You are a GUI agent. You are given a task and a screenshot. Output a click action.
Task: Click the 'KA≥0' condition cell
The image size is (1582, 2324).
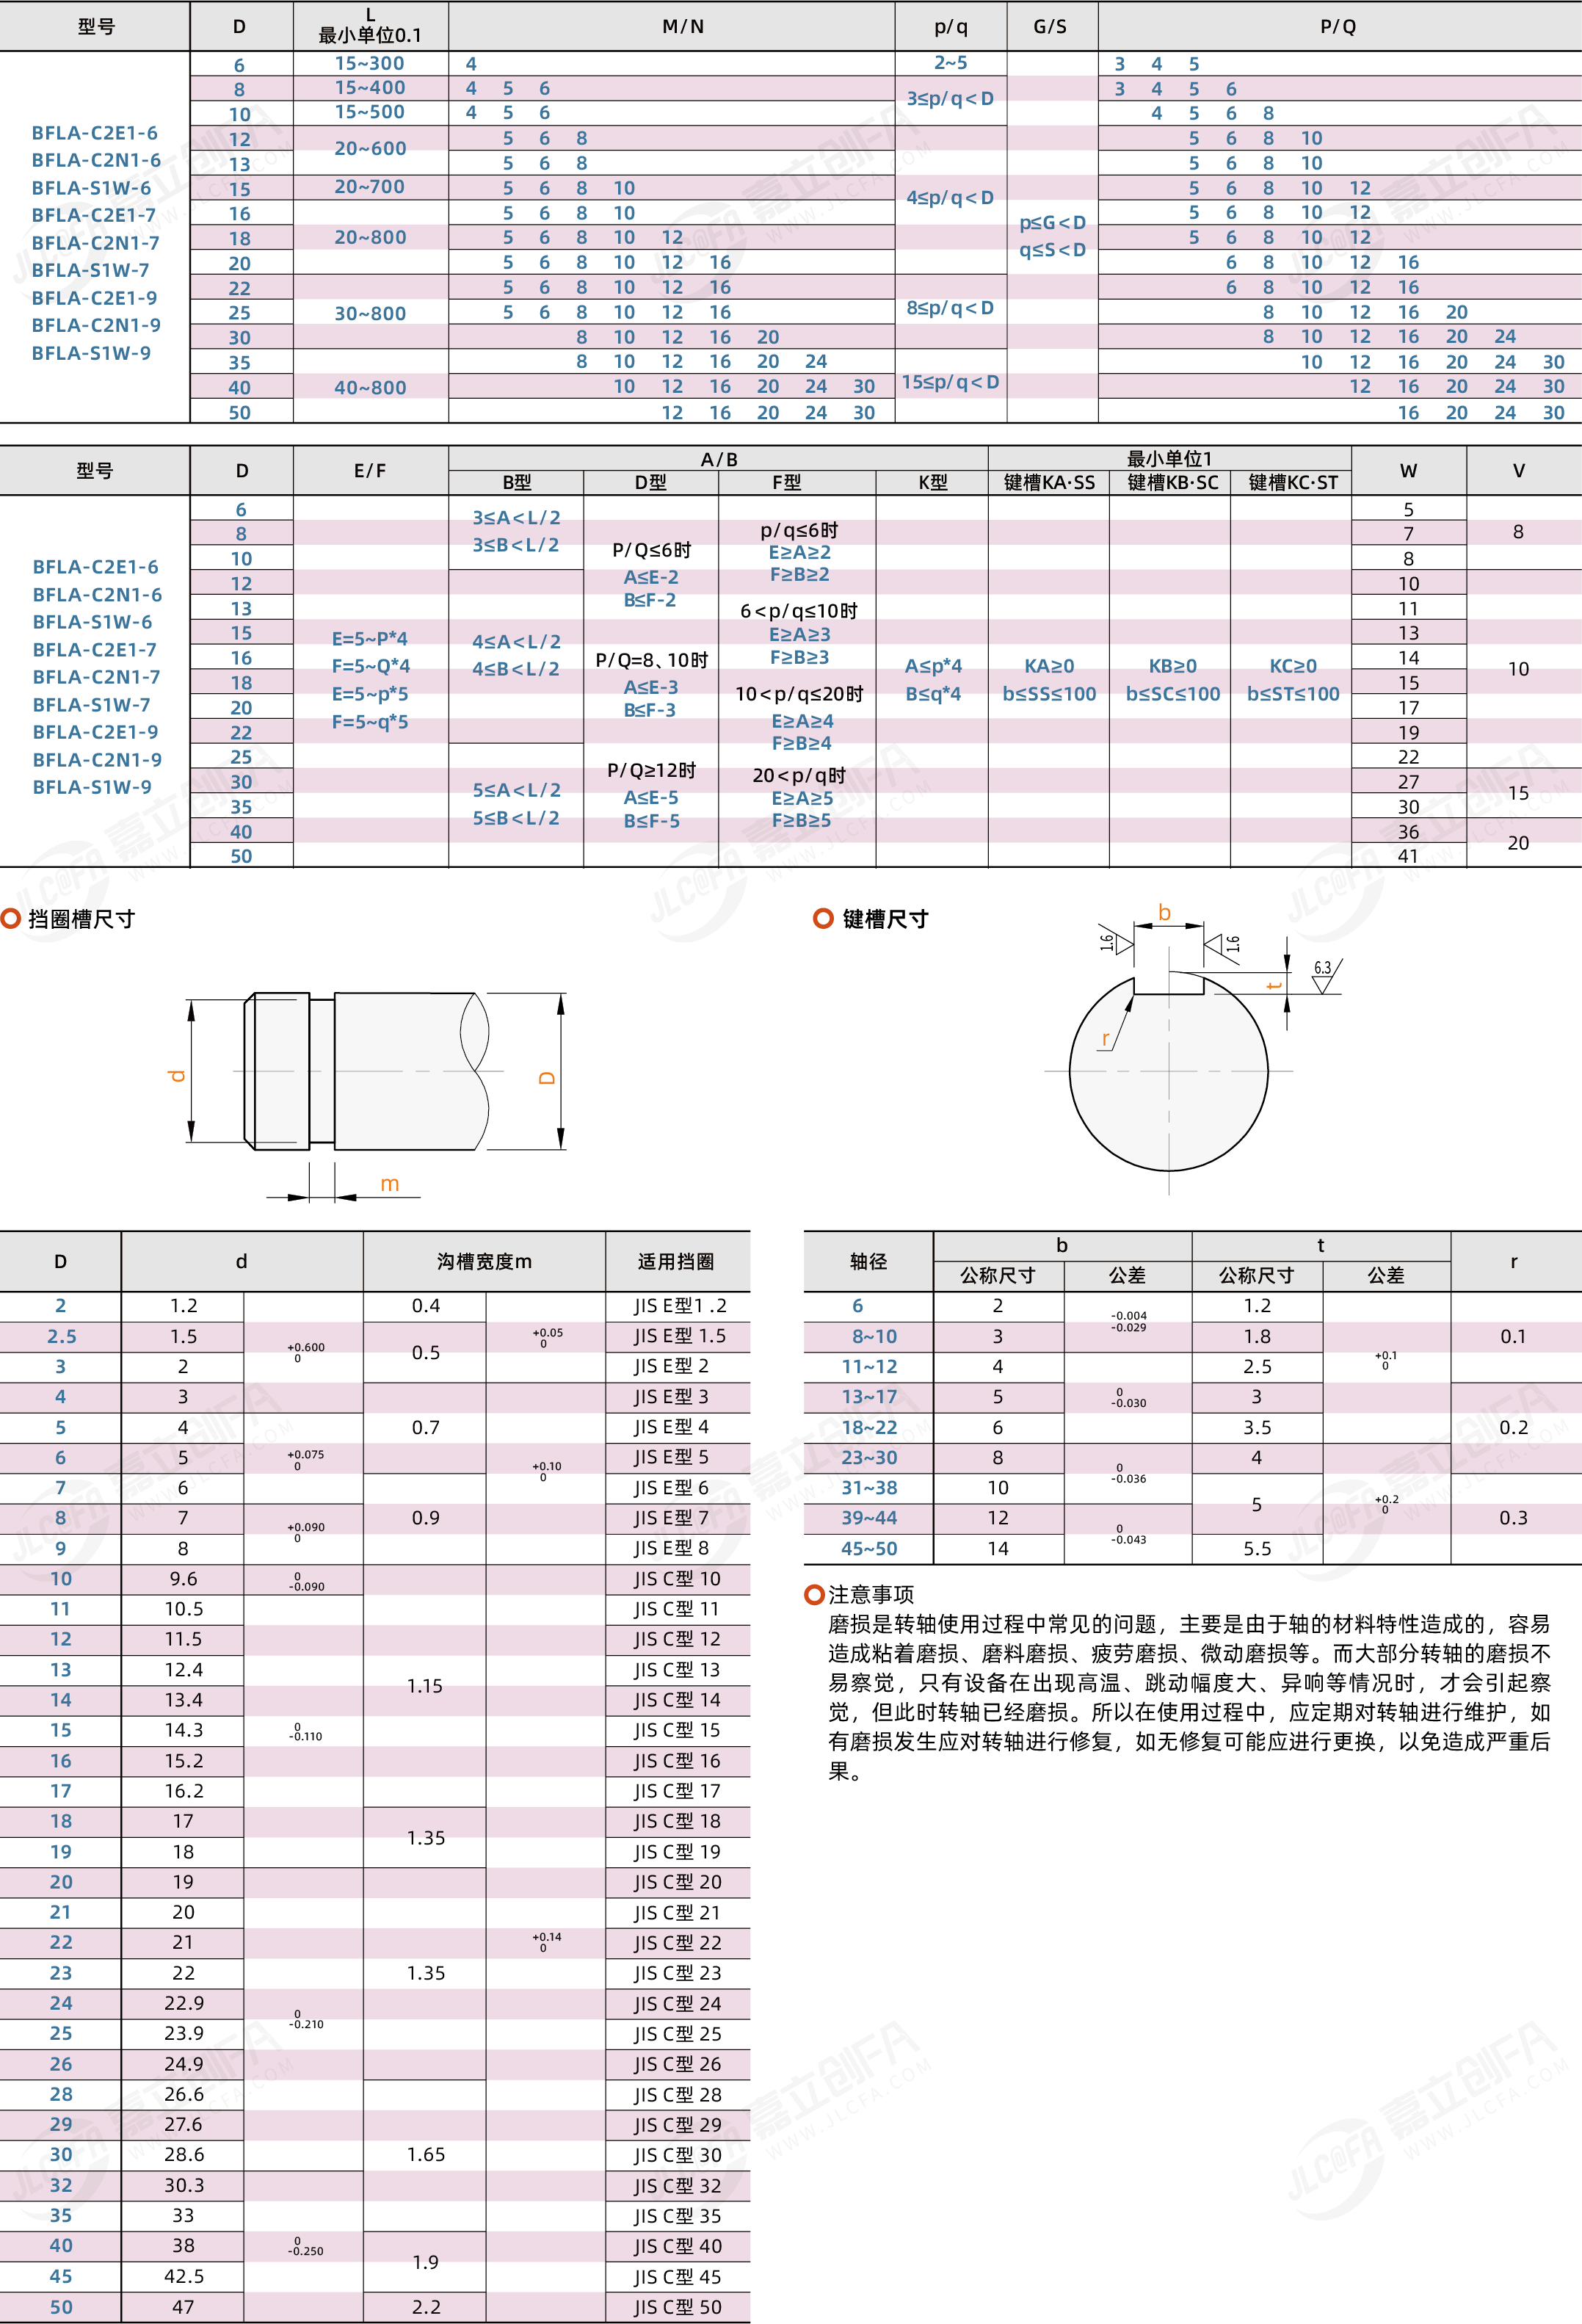(x=1048, y=666)
